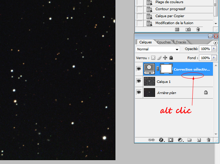Open the Calques panel options menu arrow
The image size is (220, 164).
tap(215, 43)
